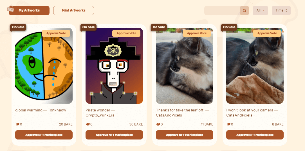
Task: Open the Time sort dropdown
Action: pos(281,10)
